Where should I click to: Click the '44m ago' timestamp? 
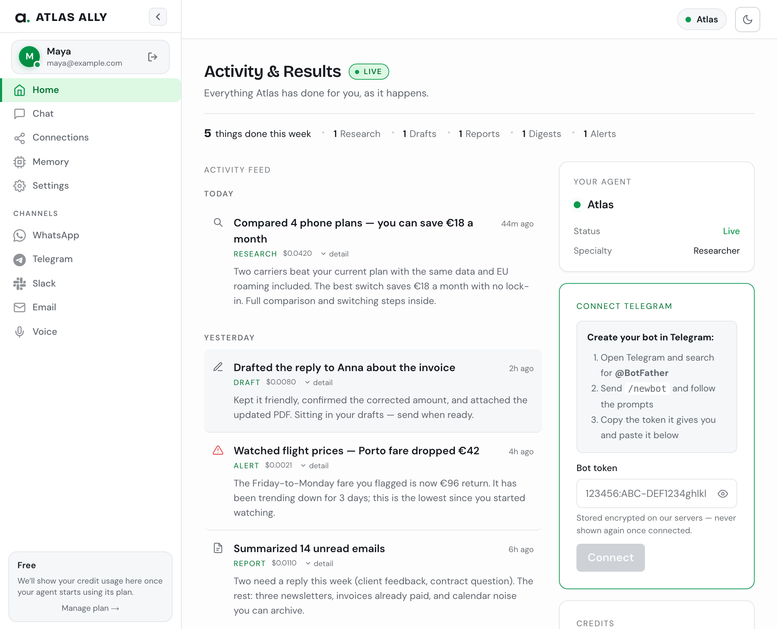[517, 224]
